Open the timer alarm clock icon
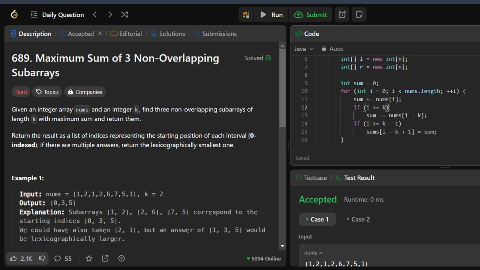This screenshot has width=480, height=270. point(342,15)
